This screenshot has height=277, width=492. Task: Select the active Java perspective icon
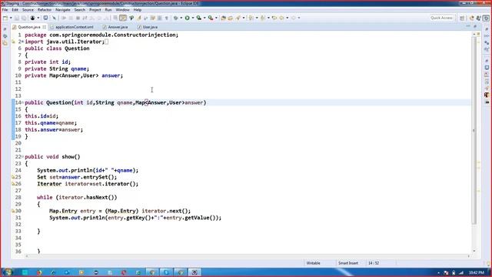click(486, 18)
